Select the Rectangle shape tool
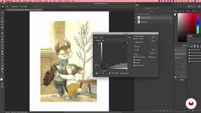The width and height of the screenshot is (201, 113). coord(2,66)
